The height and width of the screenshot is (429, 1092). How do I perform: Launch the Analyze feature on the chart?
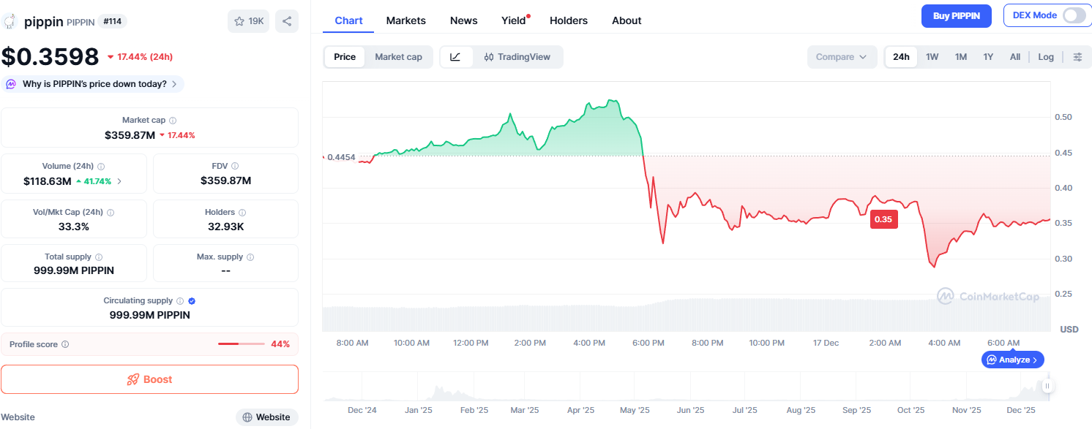tap(1012, 360)
